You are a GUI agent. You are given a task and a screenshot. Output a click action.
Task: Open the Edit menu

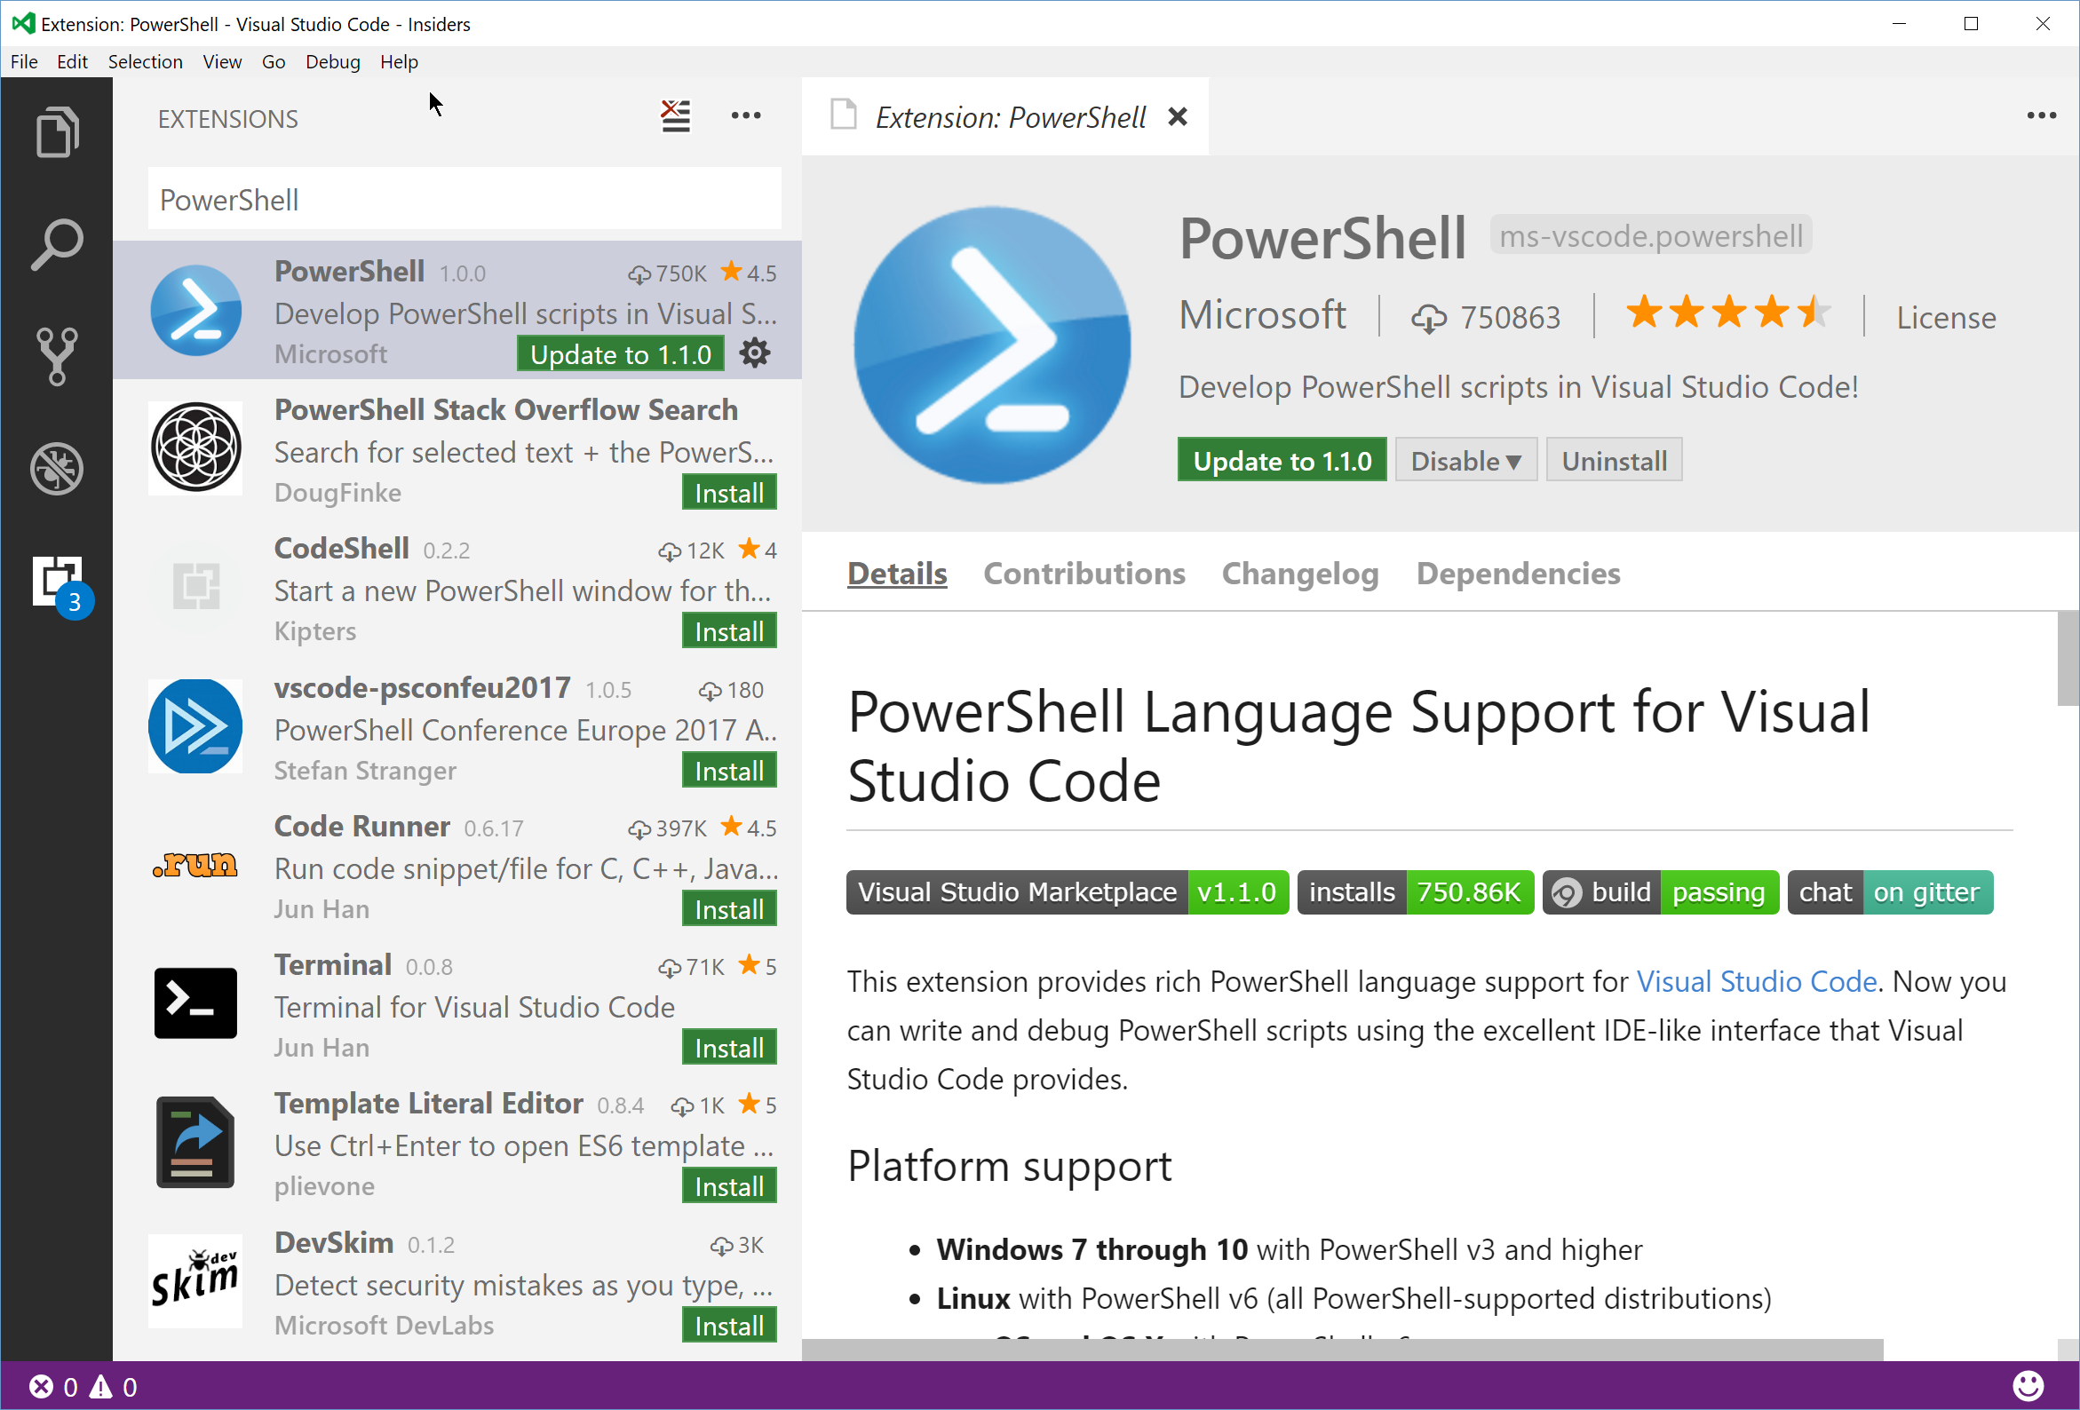coord(72,62)
